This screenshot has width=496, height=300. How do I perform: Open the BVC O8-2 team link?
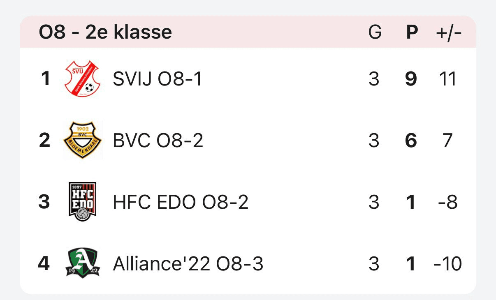[x=158, y=140]
